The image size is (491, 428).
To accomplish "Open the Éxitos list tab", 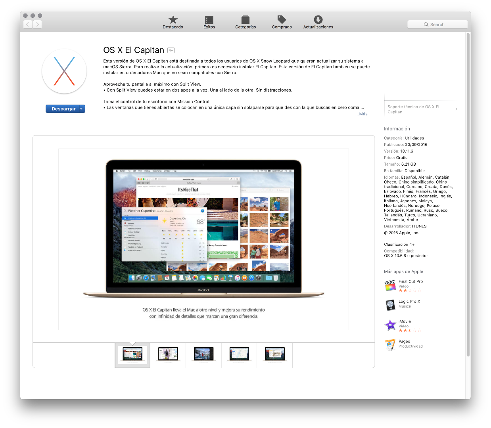I will click(x=209, y=22).
